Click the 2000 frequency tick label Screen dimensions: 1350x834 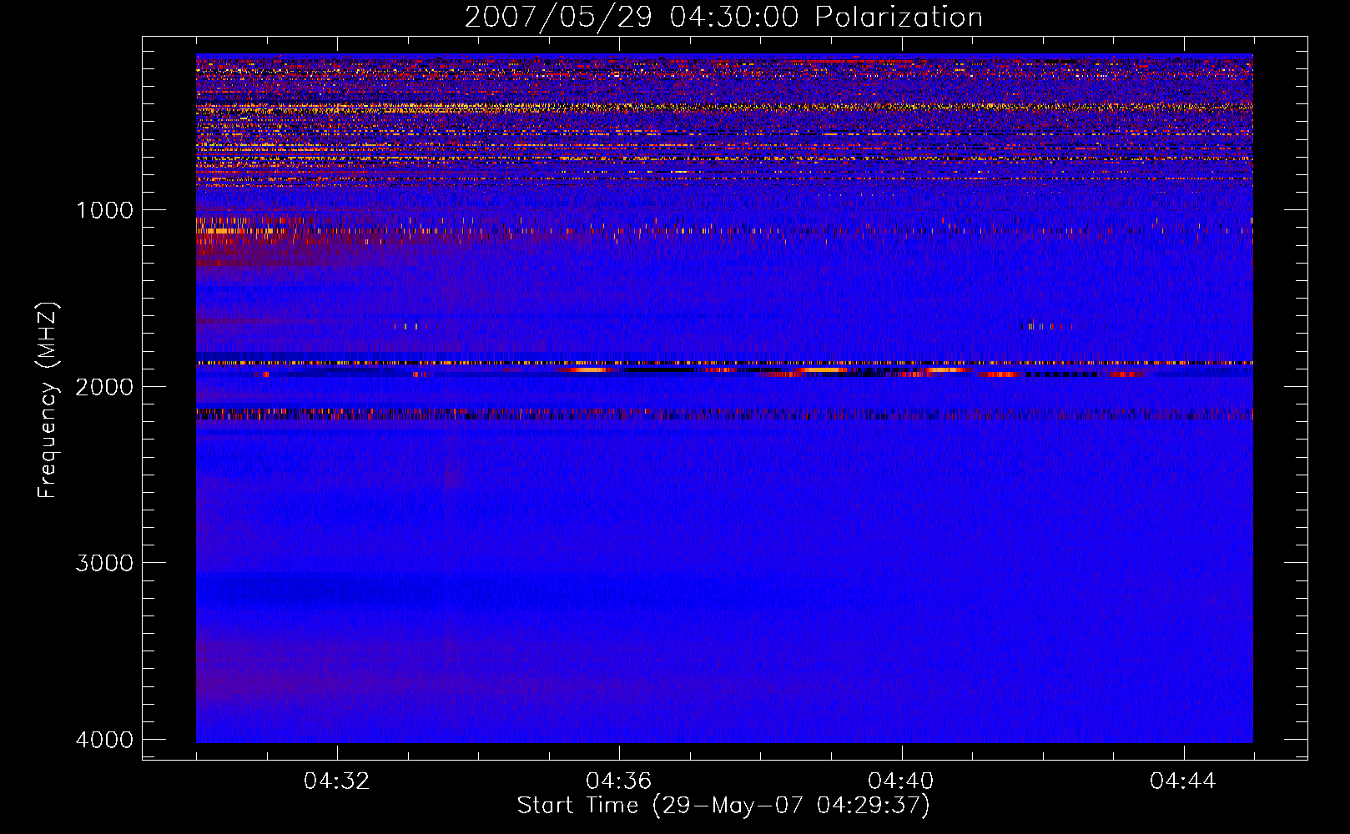[x=104, y=387]
